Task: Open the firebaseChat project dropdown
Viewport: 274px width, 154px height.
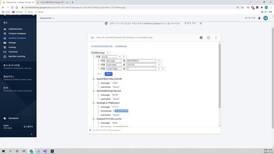Action: [x=47, y=18]
